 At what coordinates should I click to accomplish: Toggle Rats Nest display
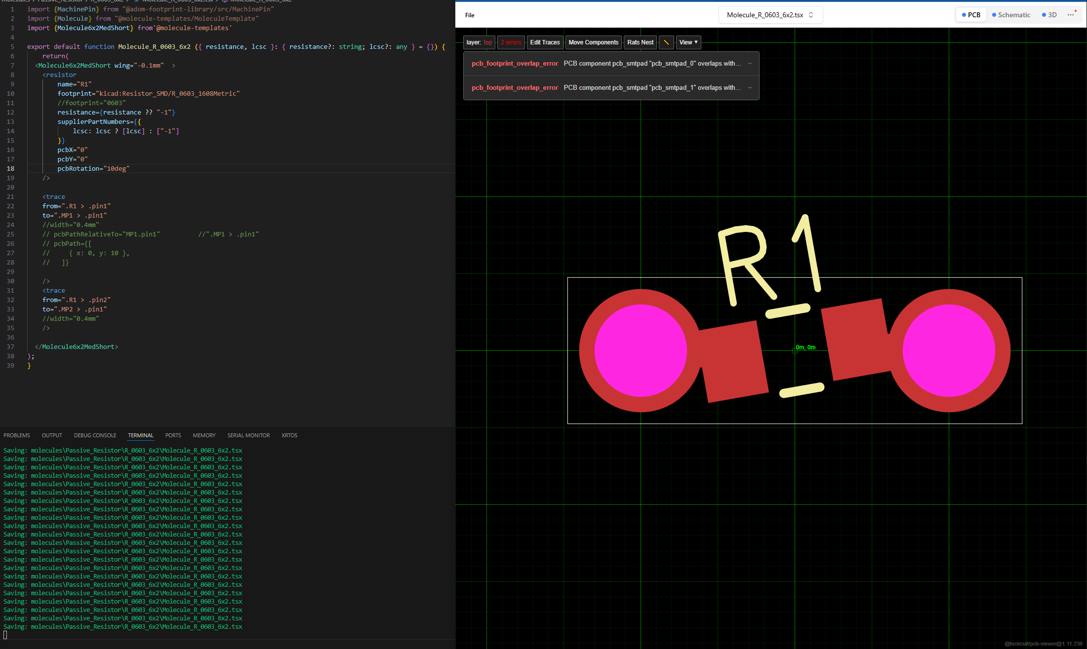[640, 42]
